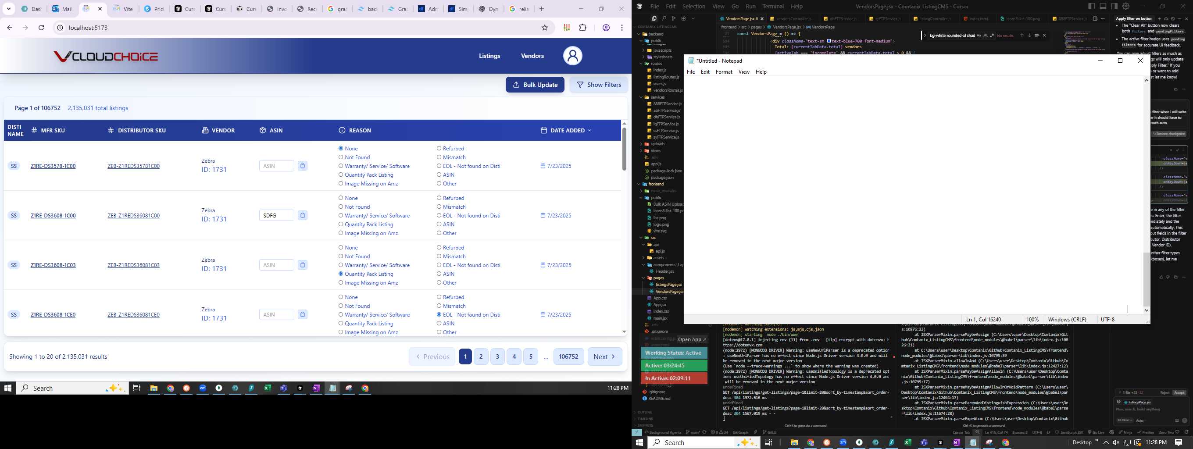
Task: Bookmark page with star icon in Chrome
Action: tap(545, 28)
